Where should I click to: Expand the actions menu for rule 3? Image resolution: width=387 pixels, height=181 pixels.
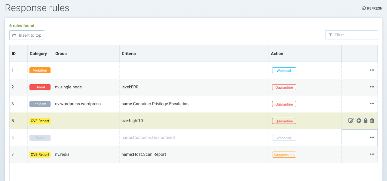372,104
